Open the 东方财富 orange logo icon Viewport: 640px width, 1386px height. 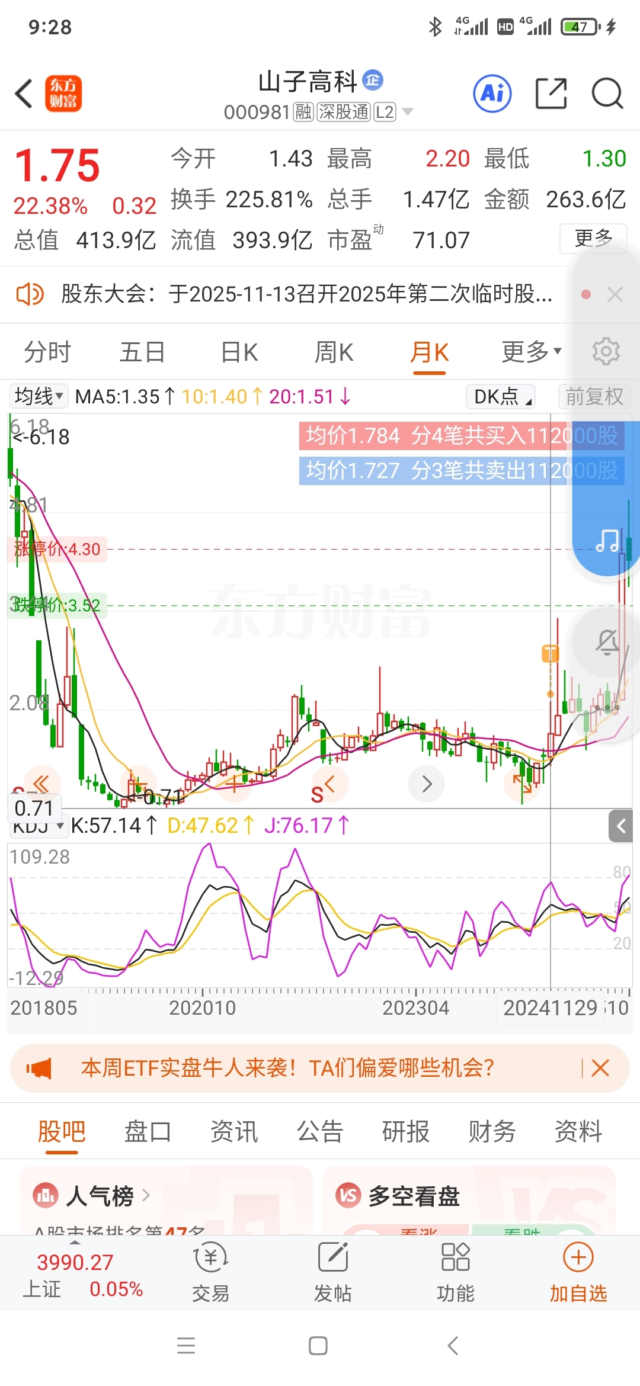[x=63, y=94]
